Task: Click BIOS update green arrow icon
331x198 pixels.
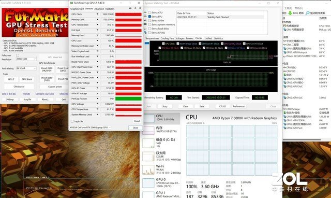Action: 290,13
